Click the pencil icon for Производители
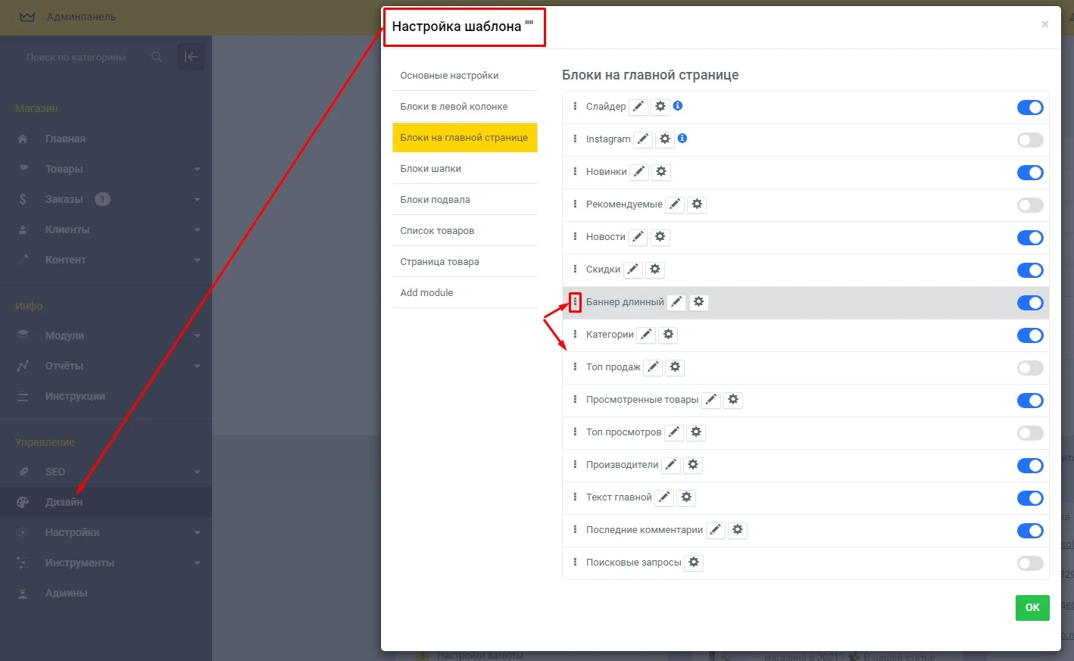Screen dimensions: 1074x661 pos(671,465)
